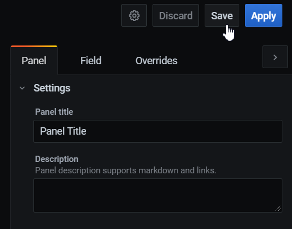Switch to the Panel tab
Image resolution: width=292 pixels, height=229 pixels.
(x=34, y=61)
